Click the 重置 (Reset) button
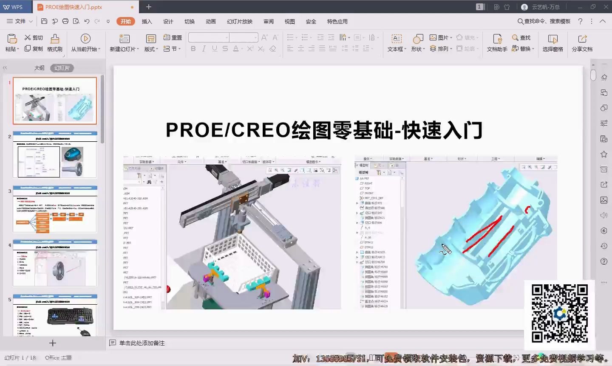This screenshot has width=612, height=366. click(173, 37)
